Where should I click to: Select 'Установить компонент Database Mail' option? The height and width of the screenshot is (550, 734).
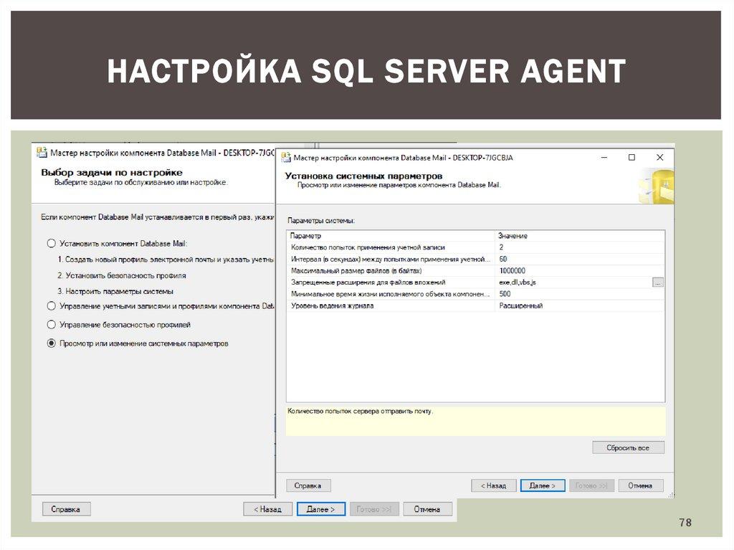[51, 243]
